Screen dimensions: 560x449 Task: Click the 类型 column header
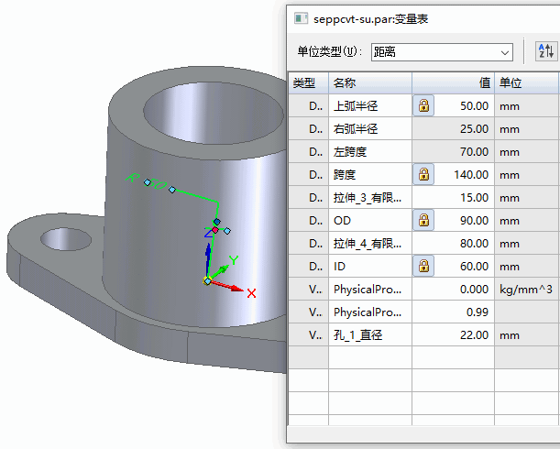(308, 82)
